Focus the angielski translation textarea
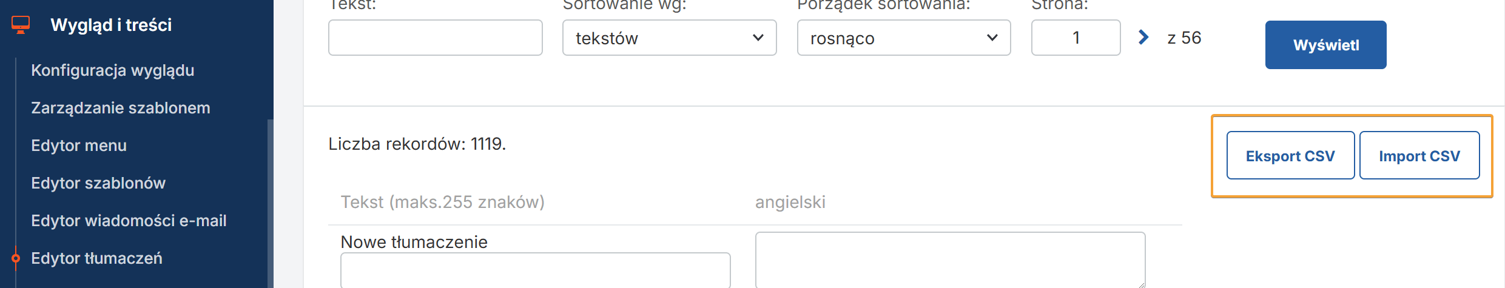 (950, 260)
